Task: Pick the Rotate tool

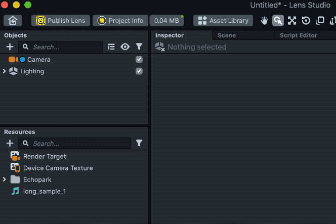Action: [306, 21]
